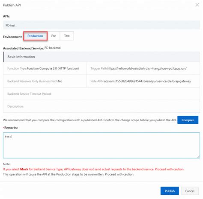203x199 pixels.
Task: Focus the Remarks text area
Action: pyautogui.click(x=101, y=145)
